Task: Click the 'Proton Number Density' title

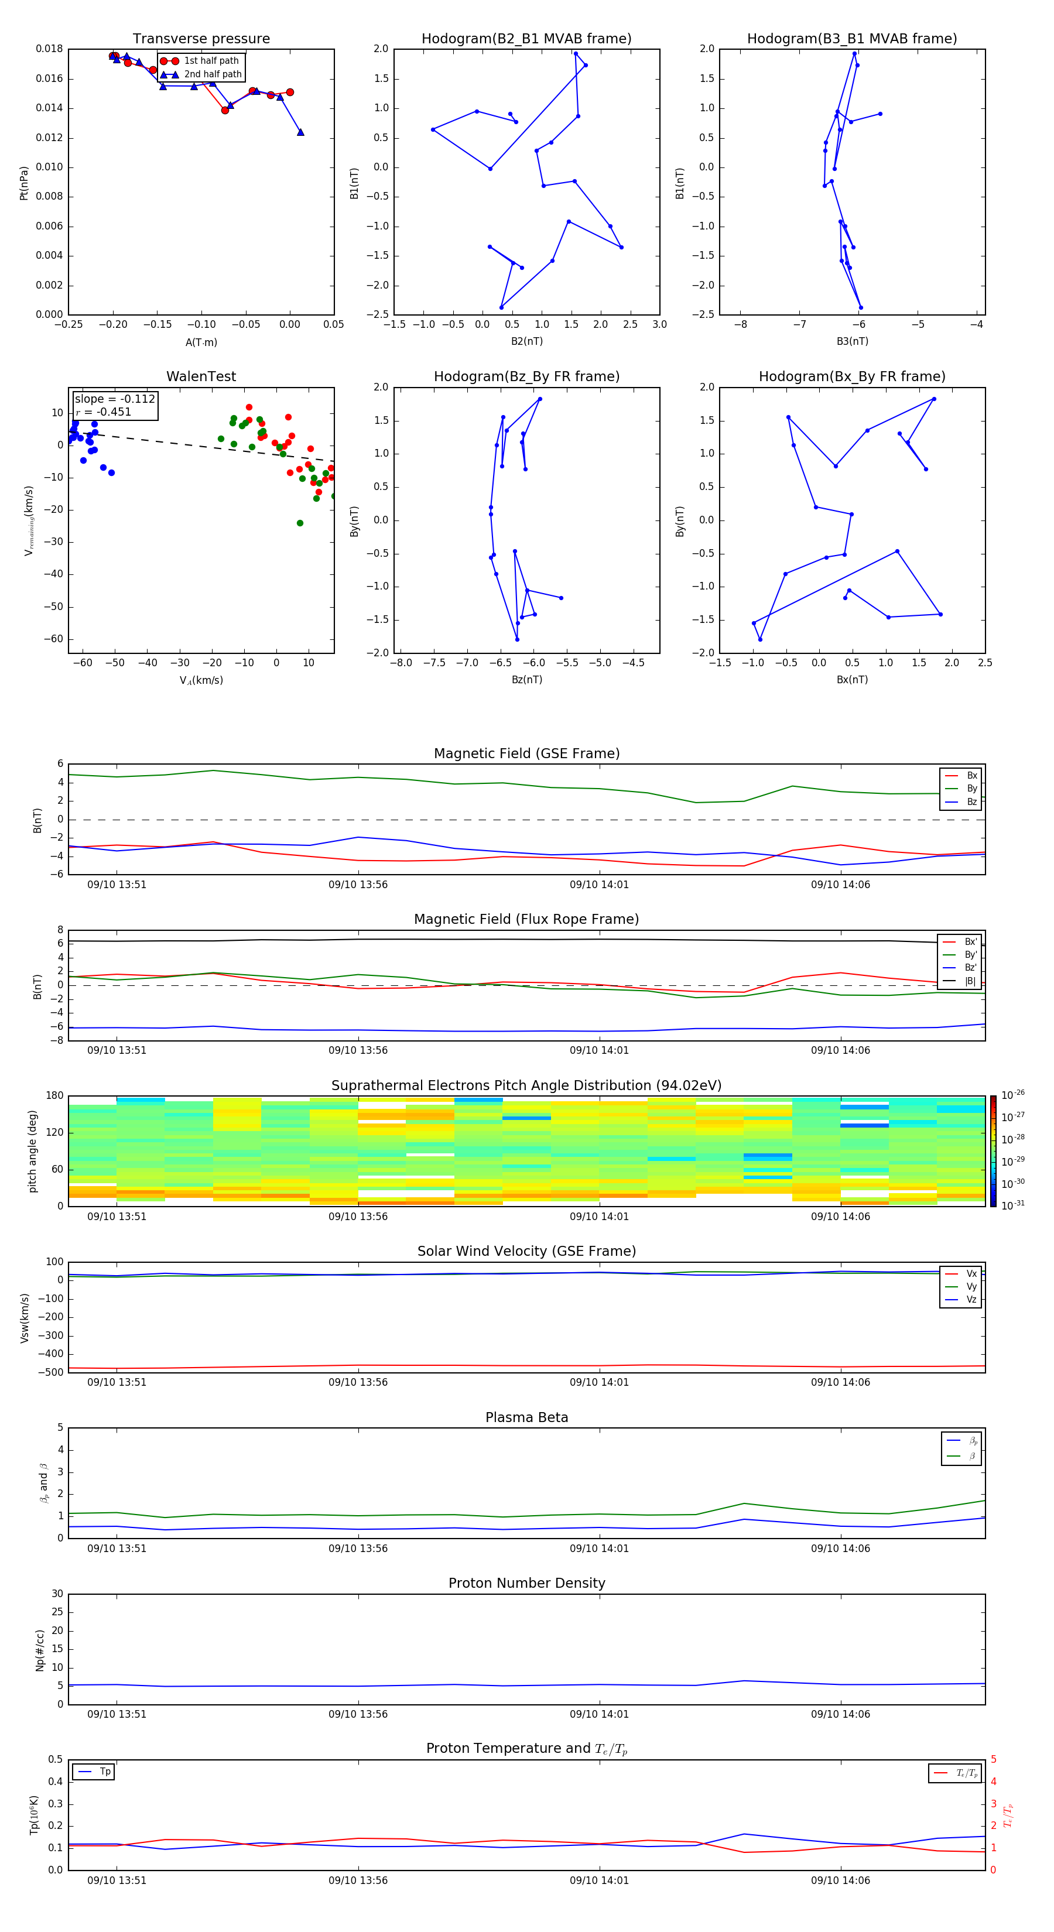Action: coord(526,1583)
